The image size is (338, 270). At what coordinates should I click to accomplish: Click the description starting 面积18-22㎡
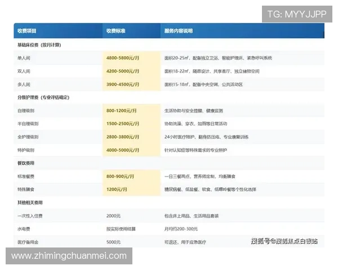(x=212, y=71)
